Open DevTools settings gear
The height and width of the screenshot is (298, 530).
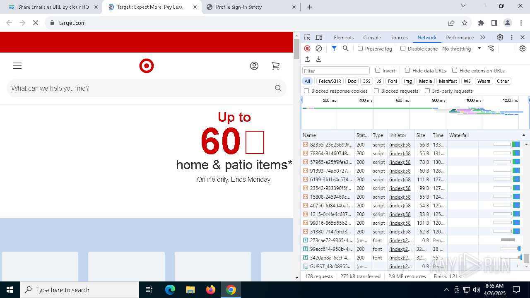(500, 37)
